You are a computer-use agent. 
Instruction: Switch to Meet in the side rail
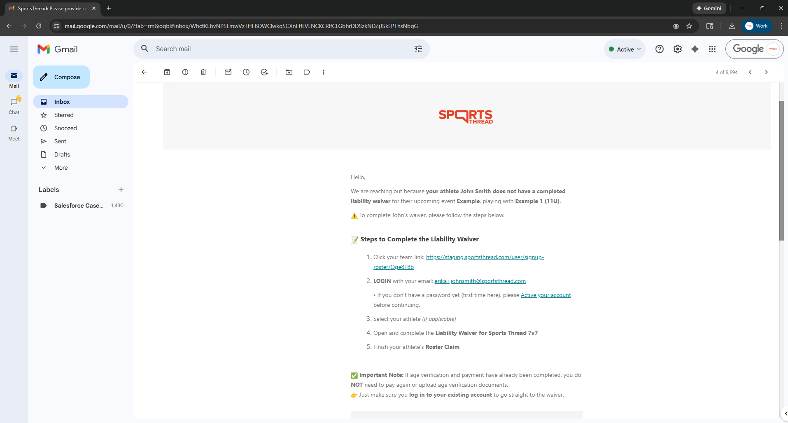[x=14, y=132]
